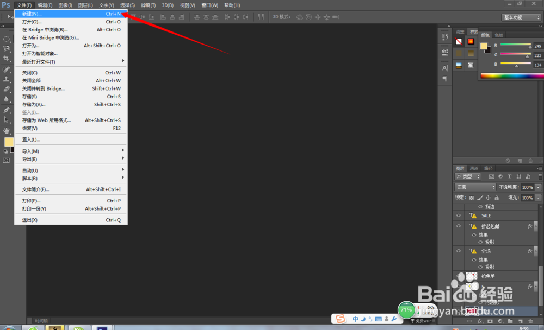The width and height of the screenshot is (544, 330).
Task: Open the Paragraph panel icon
Action: coord(445,79)
